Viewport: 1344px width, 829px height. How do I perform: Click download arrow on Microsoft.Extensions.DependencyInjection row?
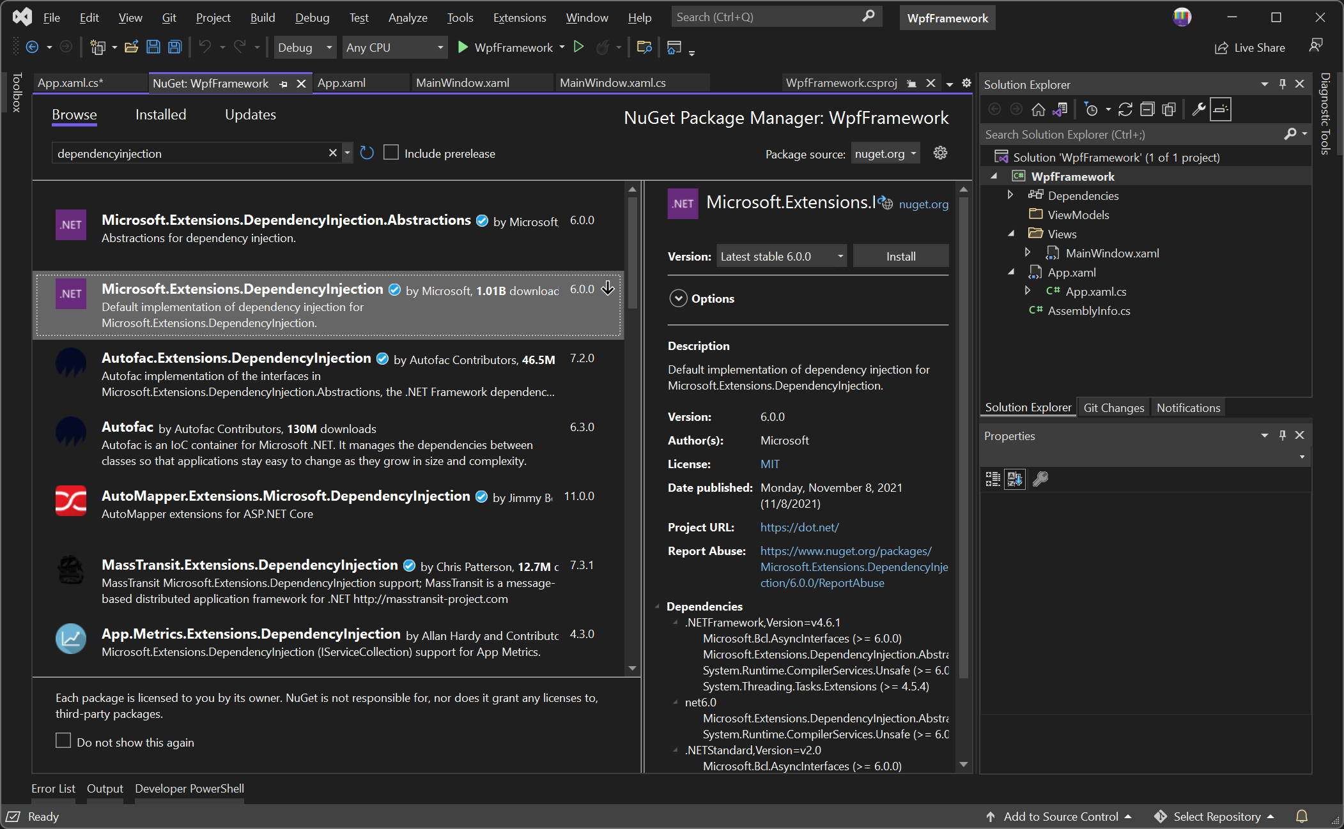tap(608, 289)
